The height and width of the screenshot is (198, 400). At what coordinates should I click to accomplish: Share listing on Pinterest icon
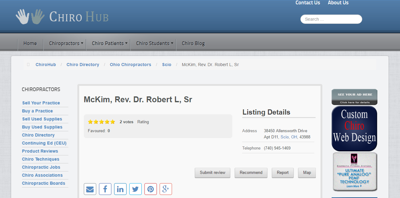[x=151, y=189]
